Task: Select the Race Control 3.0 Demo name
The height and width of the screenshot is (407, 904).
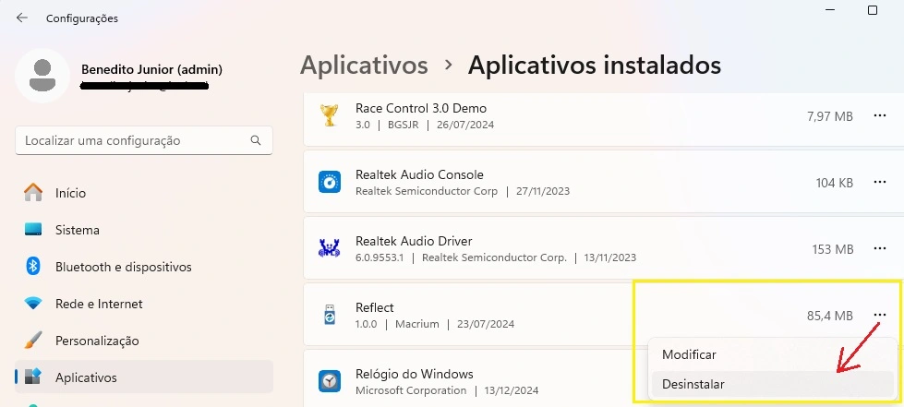Action: (421, 108)
